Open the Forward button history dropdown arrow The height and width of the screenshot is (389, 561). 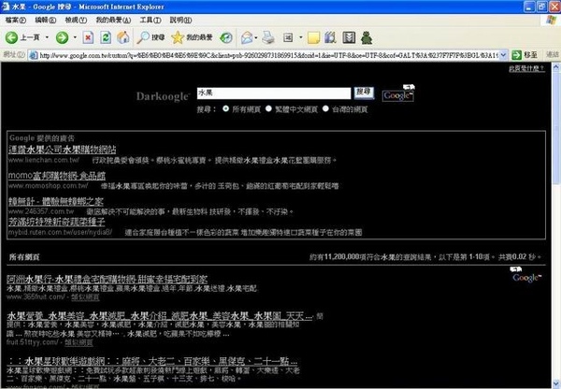(75, 37)
